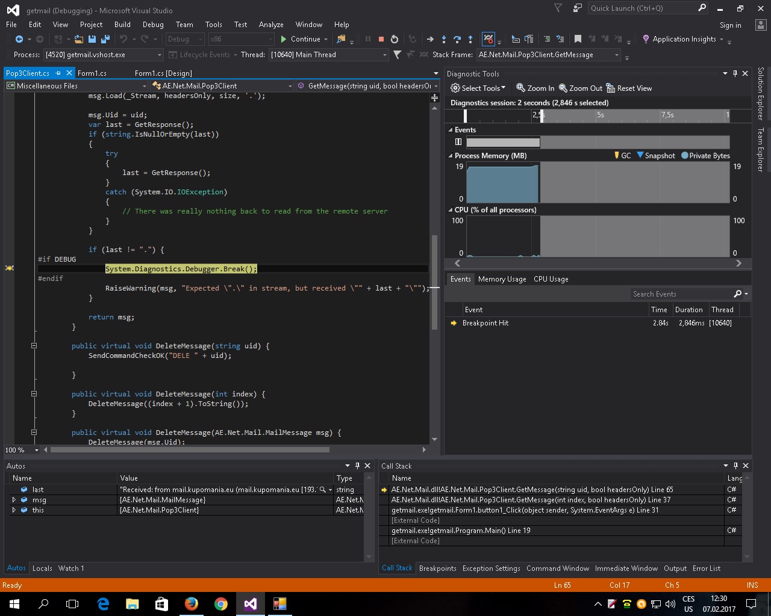The width and height of the screenshot is (771, 616).
Task: Click the Step Out icon
Action: pos(470,39)
